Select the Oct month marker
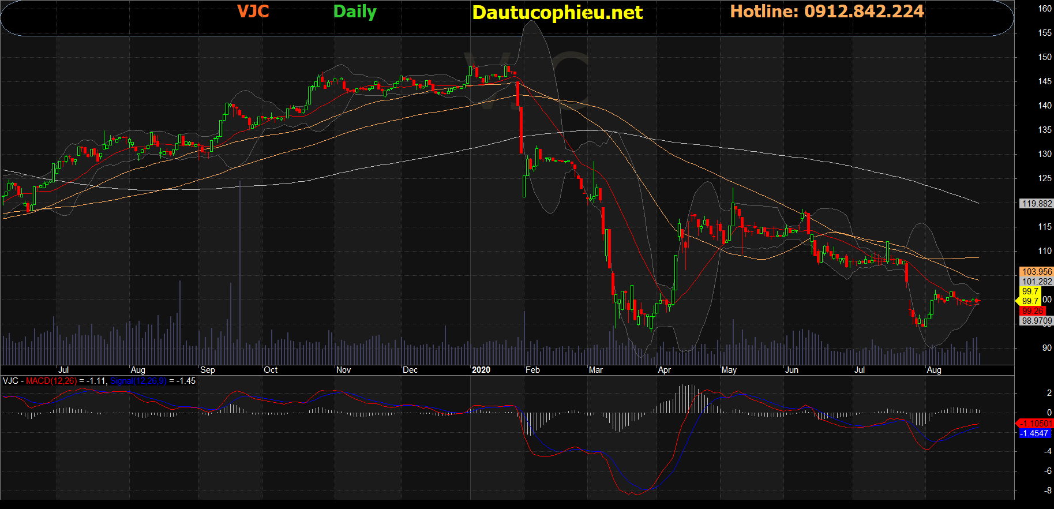 [x=270, y=370]
